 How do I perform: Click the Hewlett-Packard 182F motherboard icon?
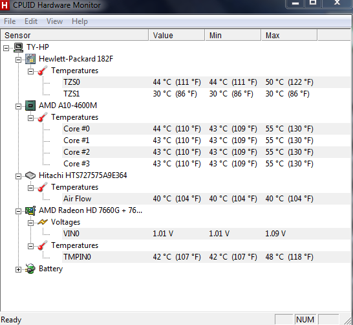pos(30,59)
